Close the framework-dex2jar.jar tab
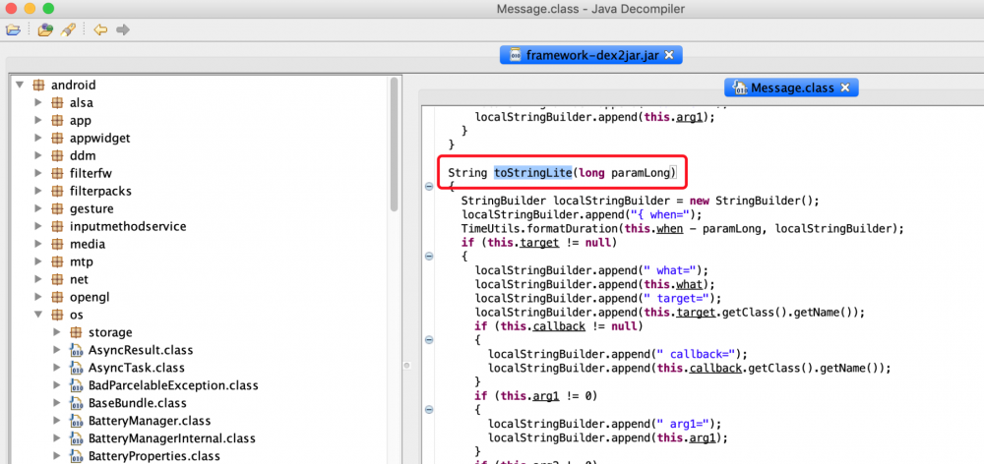Screen dimensions: 984x464 669,55
